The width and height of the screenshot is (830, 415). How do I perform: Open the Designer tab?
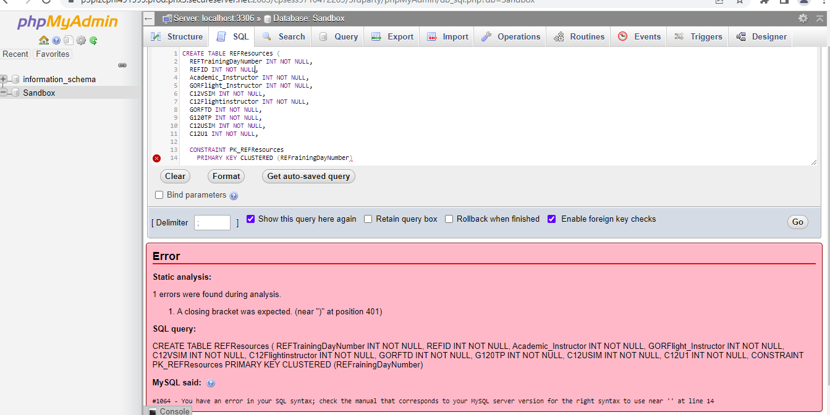pyautogui.click(x=761, y=36)
